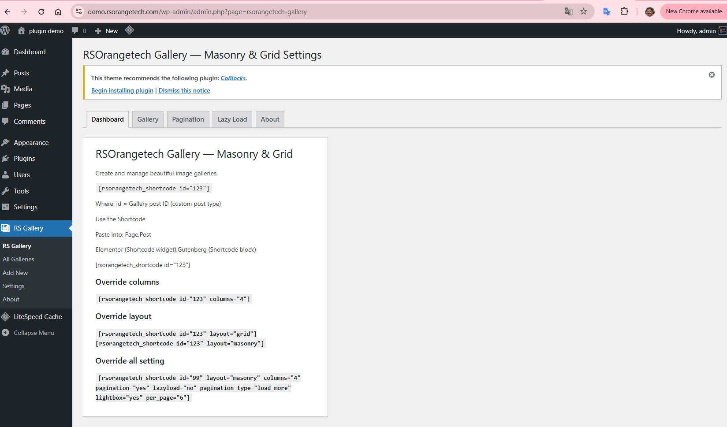Click the Override all setting heading
The height and width of the screenshot is (427, 727).
130,361
